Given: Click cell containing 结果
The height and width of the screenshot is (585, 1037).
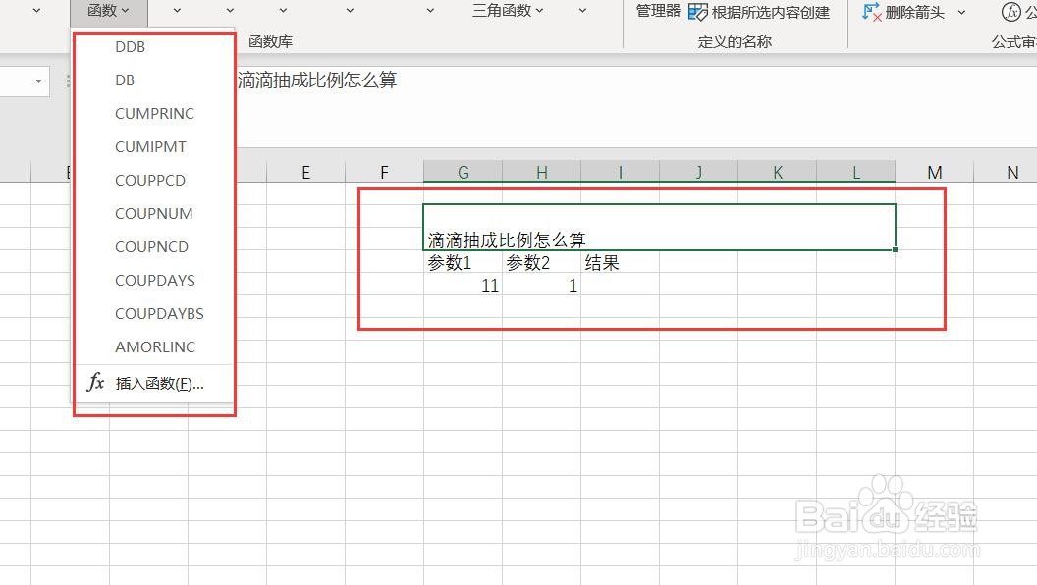Looking at the screenshot, I should [621, 262].
